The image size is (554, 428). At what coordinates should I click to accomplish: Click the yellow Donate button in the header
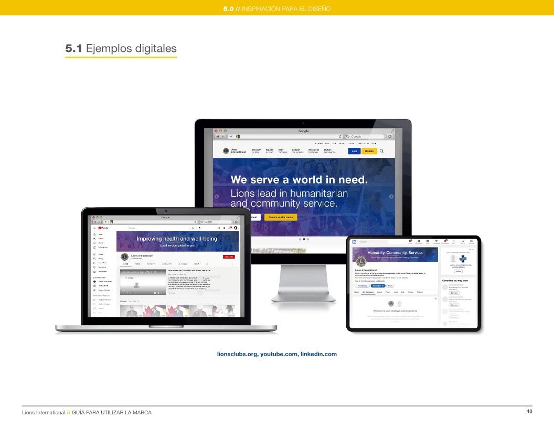click(369, 151)
